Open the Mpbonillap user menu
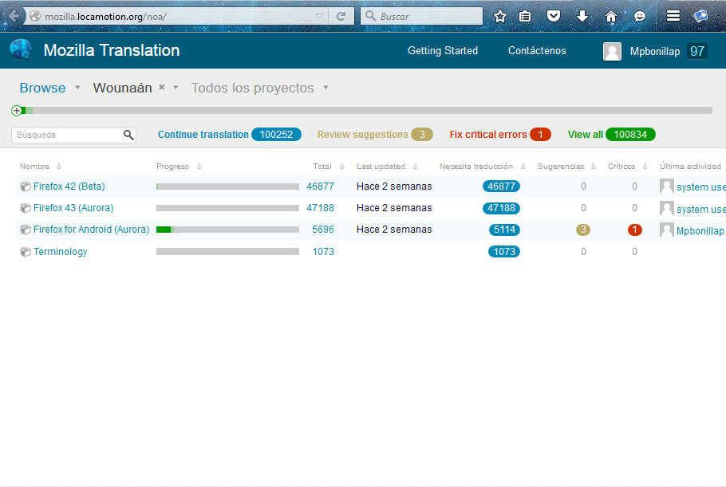 [655, 51]
